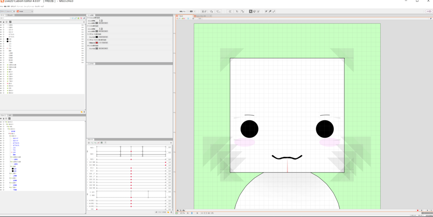
Task: Click the red FF0000 color swatch
Action: point(97,43)
